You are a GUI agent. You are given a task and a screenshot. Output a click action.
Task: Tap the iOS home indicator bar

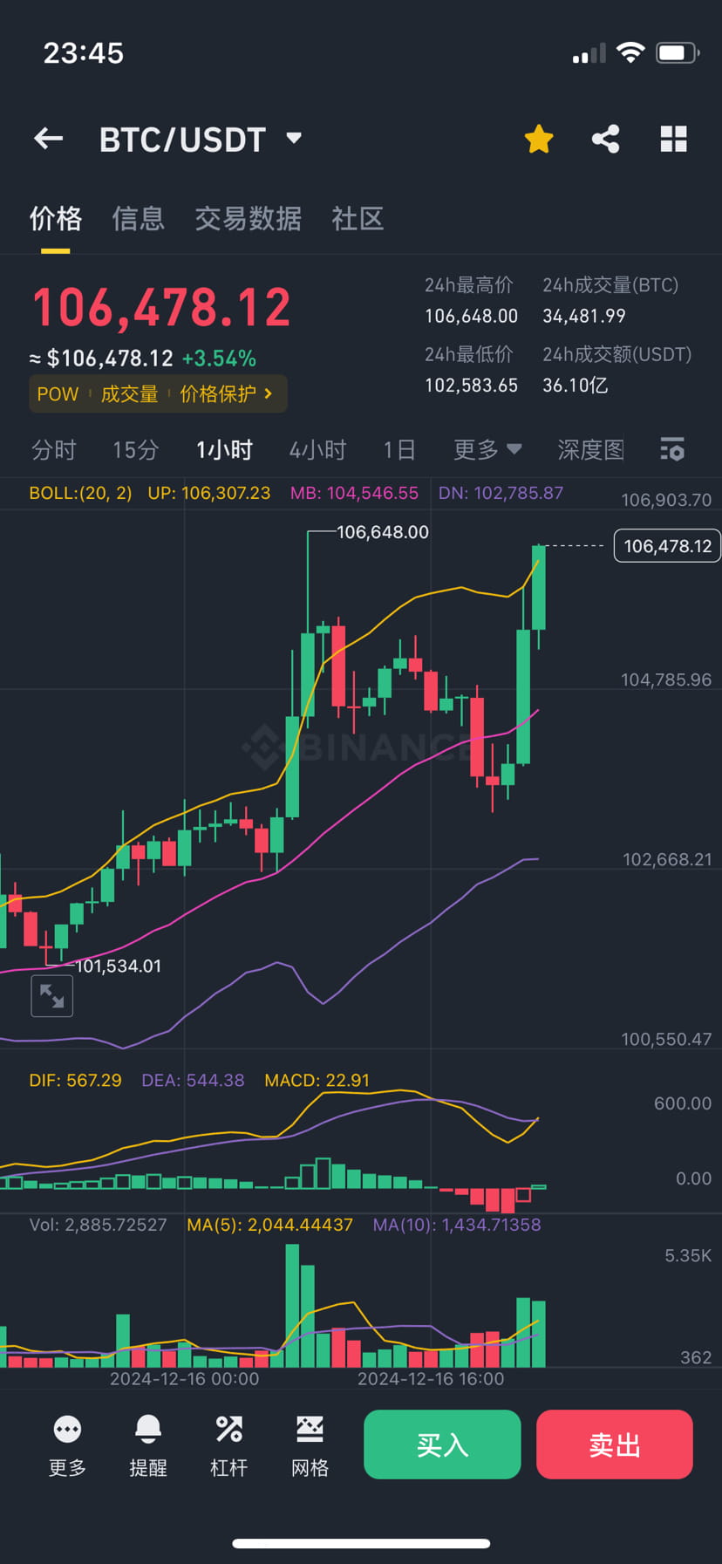pyautogui.click(x=361, y=1543)
